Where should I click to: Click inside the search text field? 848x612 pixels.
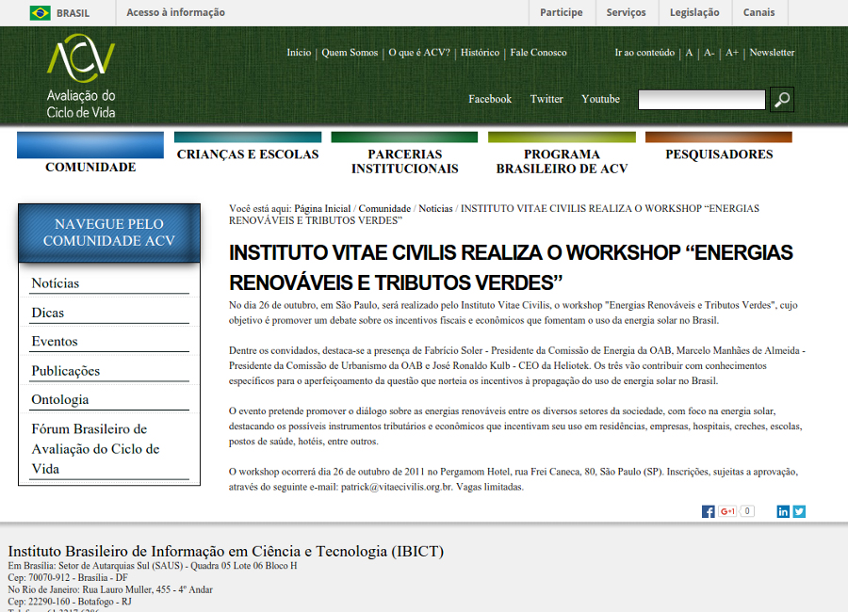click(701, 100)
